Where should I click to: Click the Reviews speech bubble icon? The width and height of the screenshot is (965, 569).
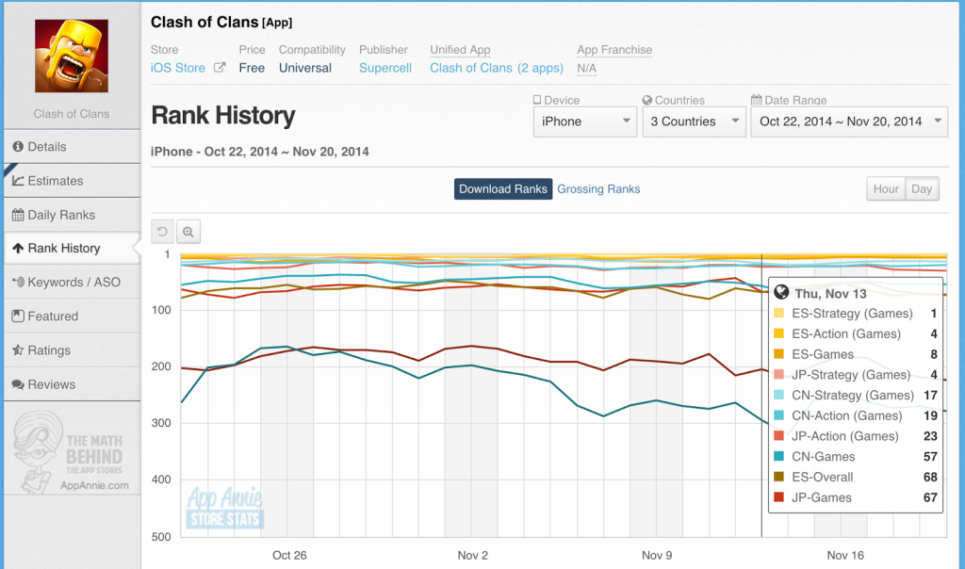[x=18, y=384]
